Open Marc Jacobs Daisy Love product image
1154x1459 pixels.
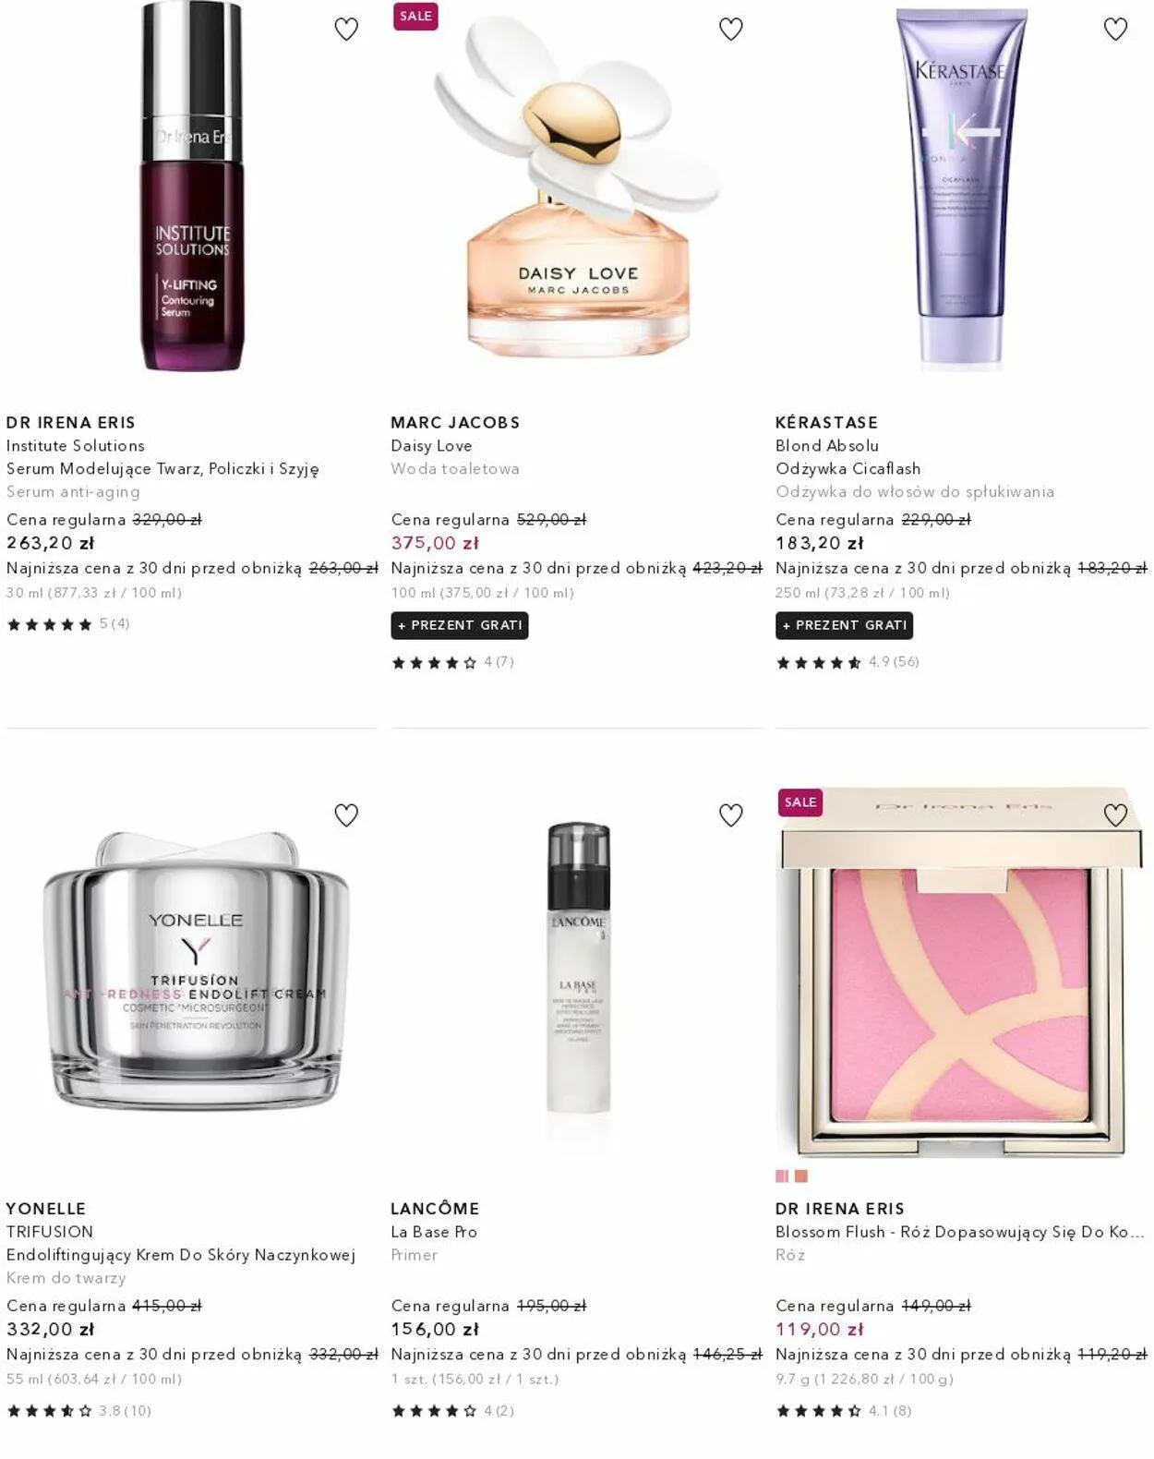(577, 189)
